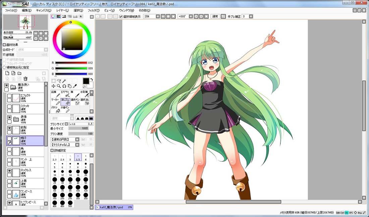Screen dimensions: 369x217
Task: Show the RGB slider panel
Action: (x=59, y=16)
